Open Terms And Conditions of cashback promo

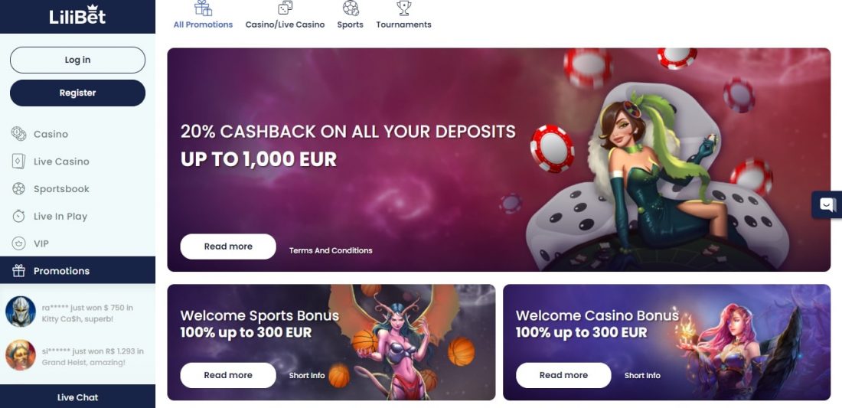331,250
